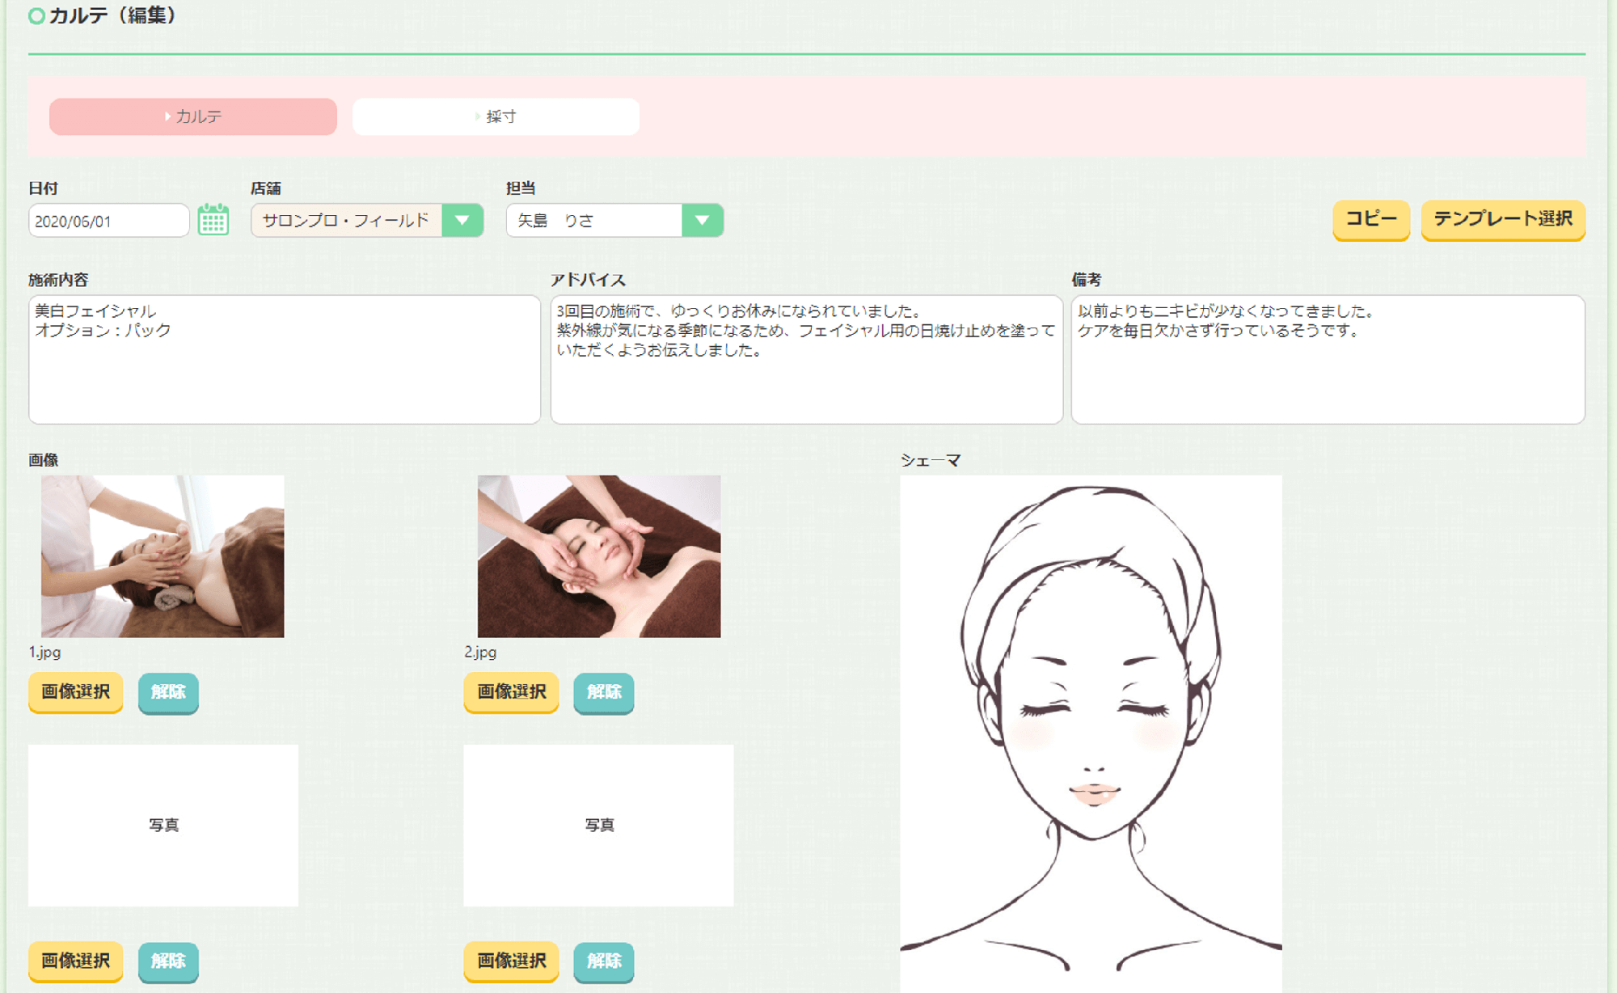1617x993 pixels.
Task: Click the コピー button
Action: [x=1371, y=219]
